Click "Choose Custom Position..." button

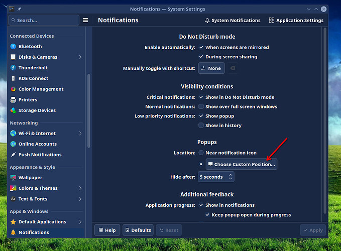tap(242, 164)
